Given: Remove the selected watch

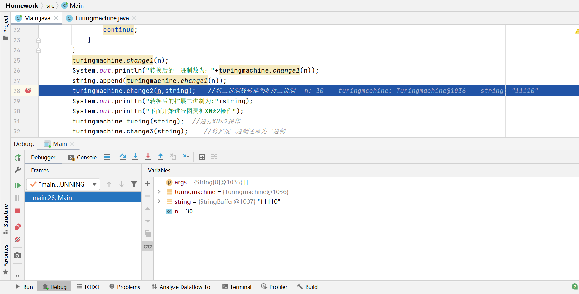Looking at the screenshot, I should (x=148, y=196).
